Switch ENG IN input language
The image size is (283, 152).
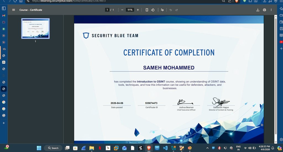(x=238, y=148)
